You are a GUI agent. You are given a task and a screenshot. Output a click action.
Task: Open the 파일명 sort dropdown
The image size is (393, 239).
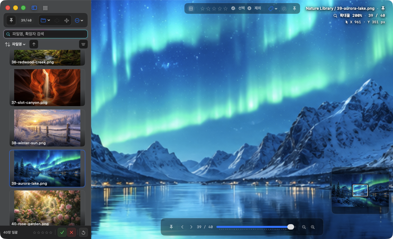pos(15,44)
